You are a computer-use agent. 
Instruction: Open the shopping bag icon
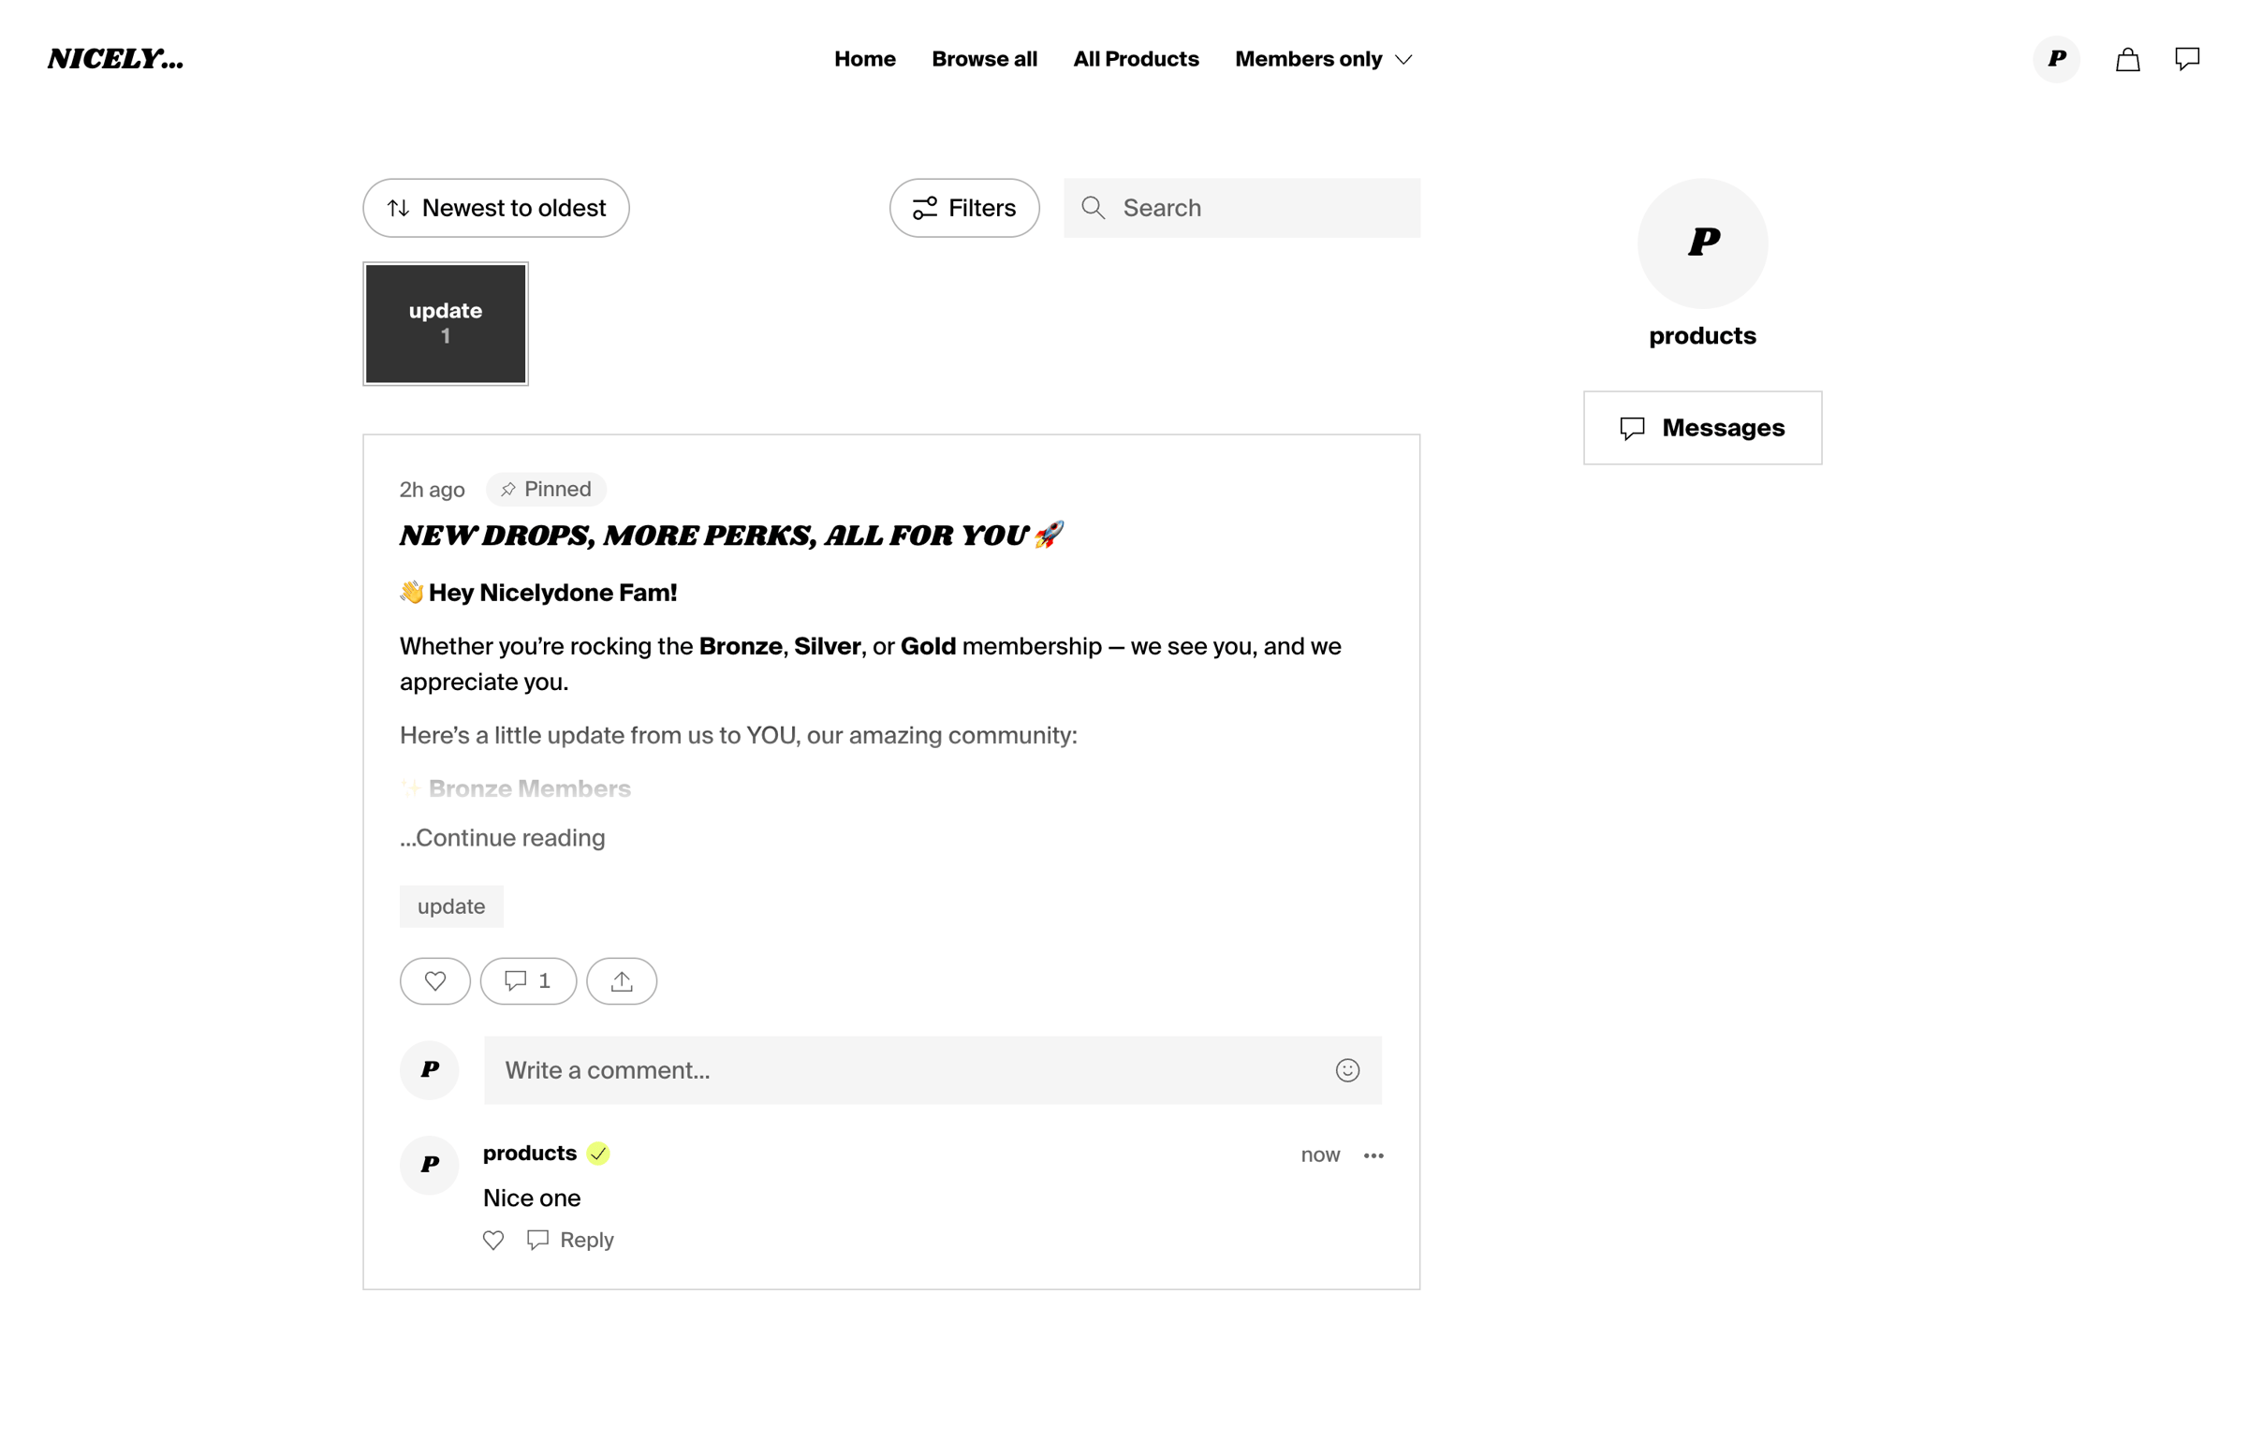click(x=2127, y=59)
